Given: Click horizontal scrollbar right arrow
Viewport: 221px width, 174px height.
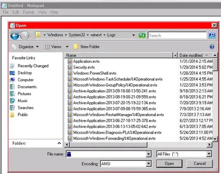Looking at the screenshot, I should [210, 144].
